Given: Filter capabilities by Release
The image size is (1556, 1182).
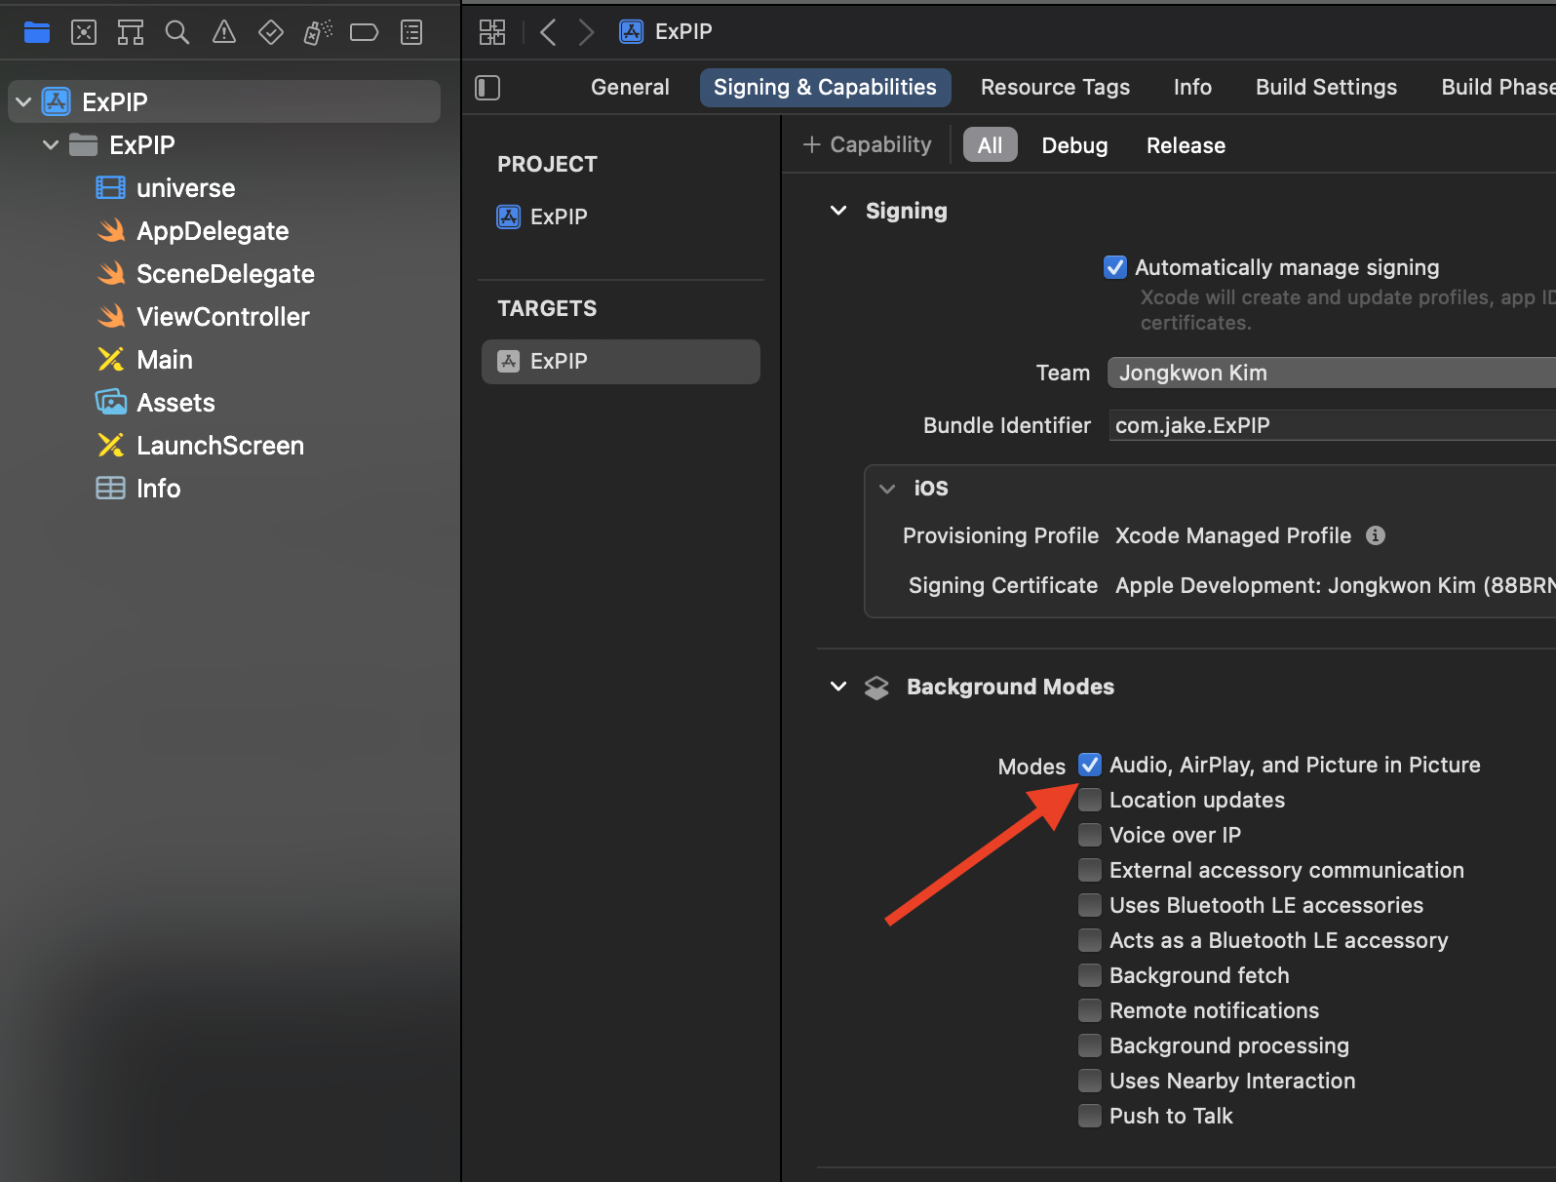Looking at the screenshot, I should click(x=1186, y=145).
